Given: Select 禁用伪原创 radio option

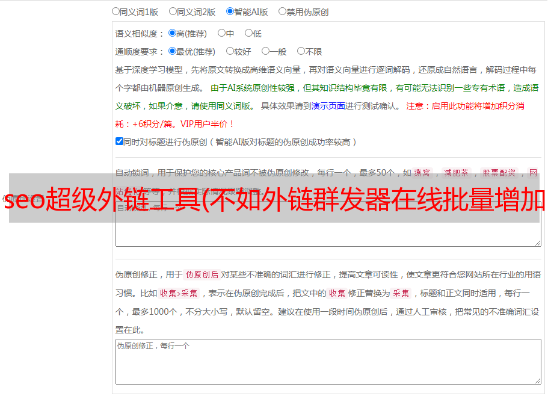Looking at the screenshot, I should point(282,11).
